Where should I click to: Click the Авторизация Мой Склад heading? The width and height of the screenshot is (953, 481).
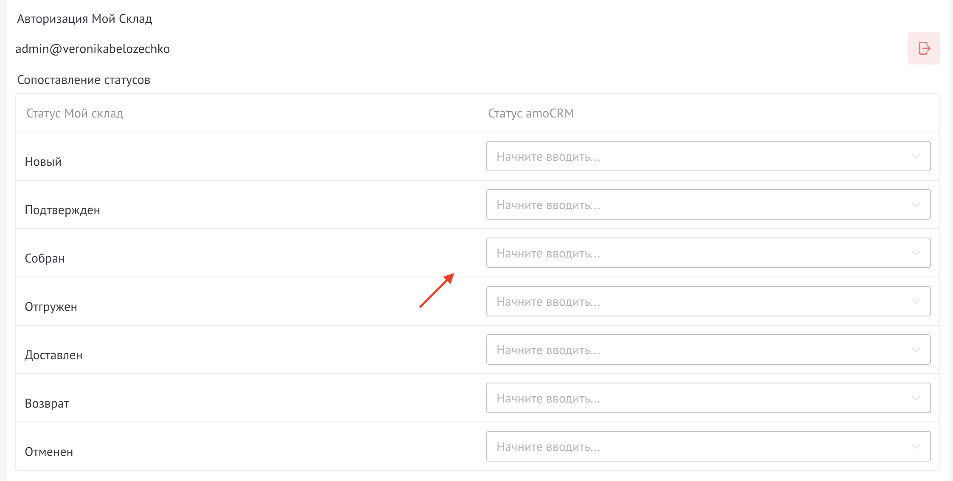point(84,19)
